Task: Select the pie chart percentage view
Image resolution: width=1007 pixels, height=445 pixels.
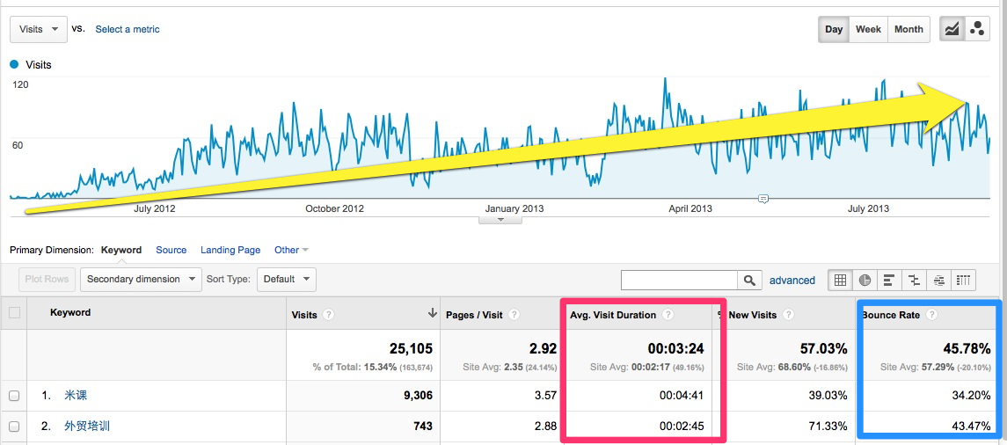Action: (865, 280)
